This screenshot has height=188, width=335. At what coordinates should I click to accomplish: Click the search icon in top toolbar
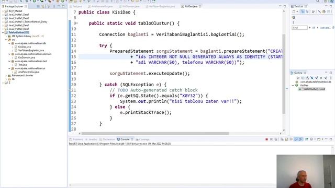pyautogui.click(x=318, y=1)
